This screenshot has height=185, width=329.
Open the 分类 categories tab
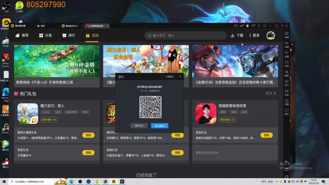point(46,35)
